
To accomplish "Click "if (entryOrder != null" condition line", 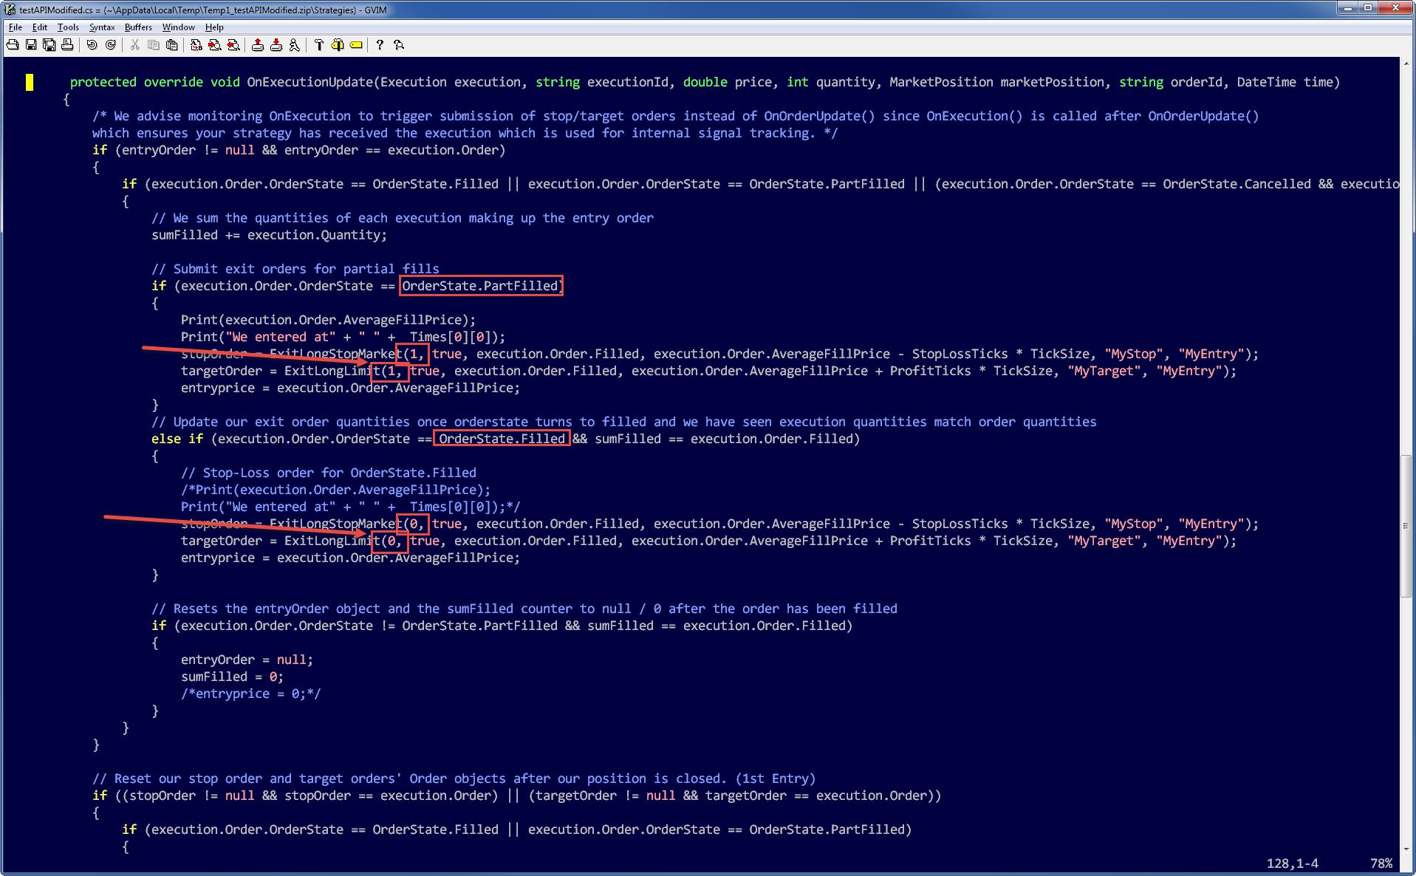I will pyautogui.click(x=299, y=150).
